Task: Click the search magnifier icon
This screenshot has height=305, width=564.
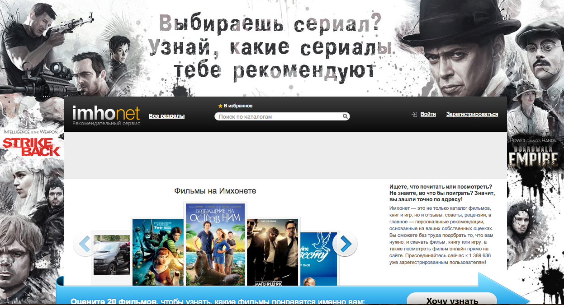Action: click(345, 116)
